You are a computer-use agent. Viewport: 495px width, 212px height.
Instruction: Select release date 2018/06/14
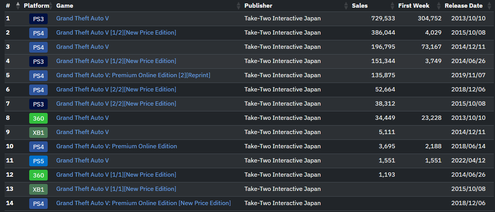(x=468, y=146)
